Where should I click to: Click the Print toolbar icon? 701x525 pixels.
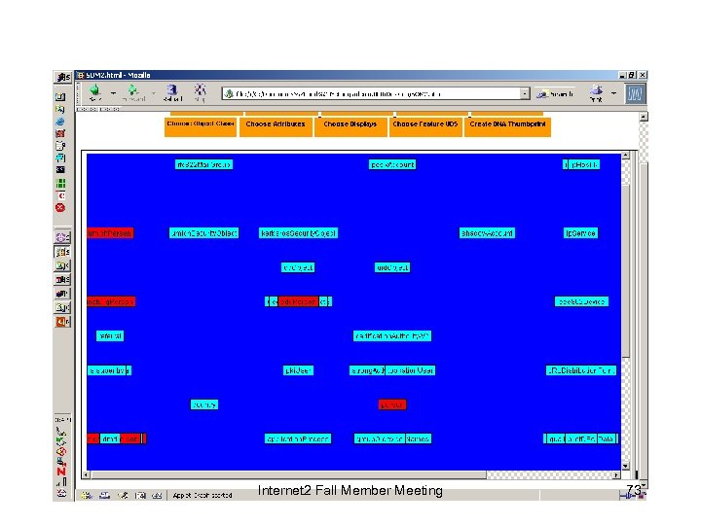coord(596,93)
